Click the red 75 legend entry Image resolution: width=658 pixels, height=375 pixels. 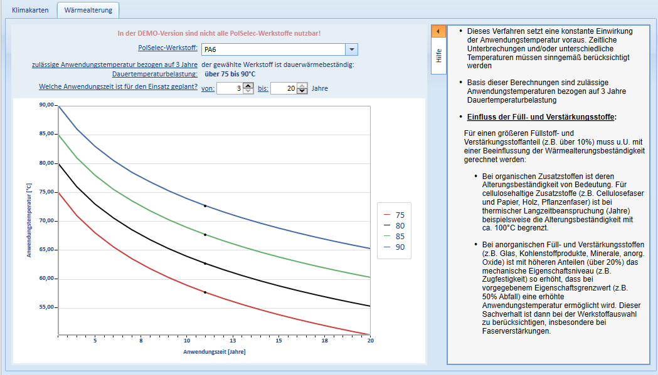(x=394, y=215)
